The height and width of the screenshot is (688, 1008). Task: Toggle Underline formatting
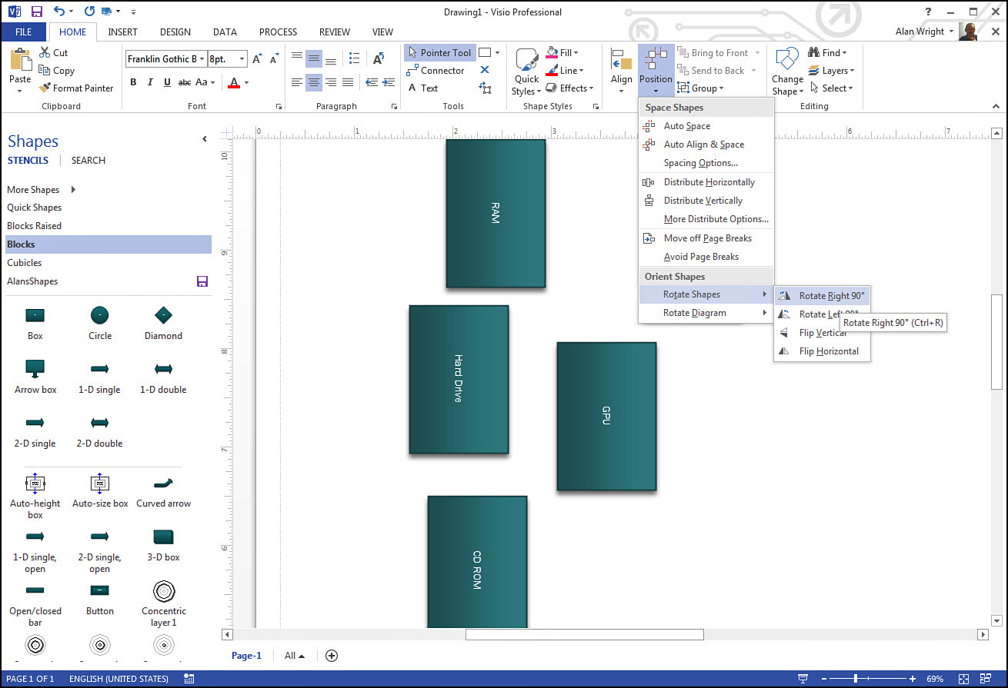[x=167, y=82]
